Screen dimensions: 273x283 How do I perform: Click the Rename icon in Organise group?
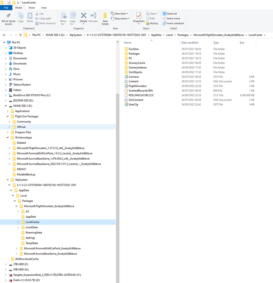click(93, 16)
